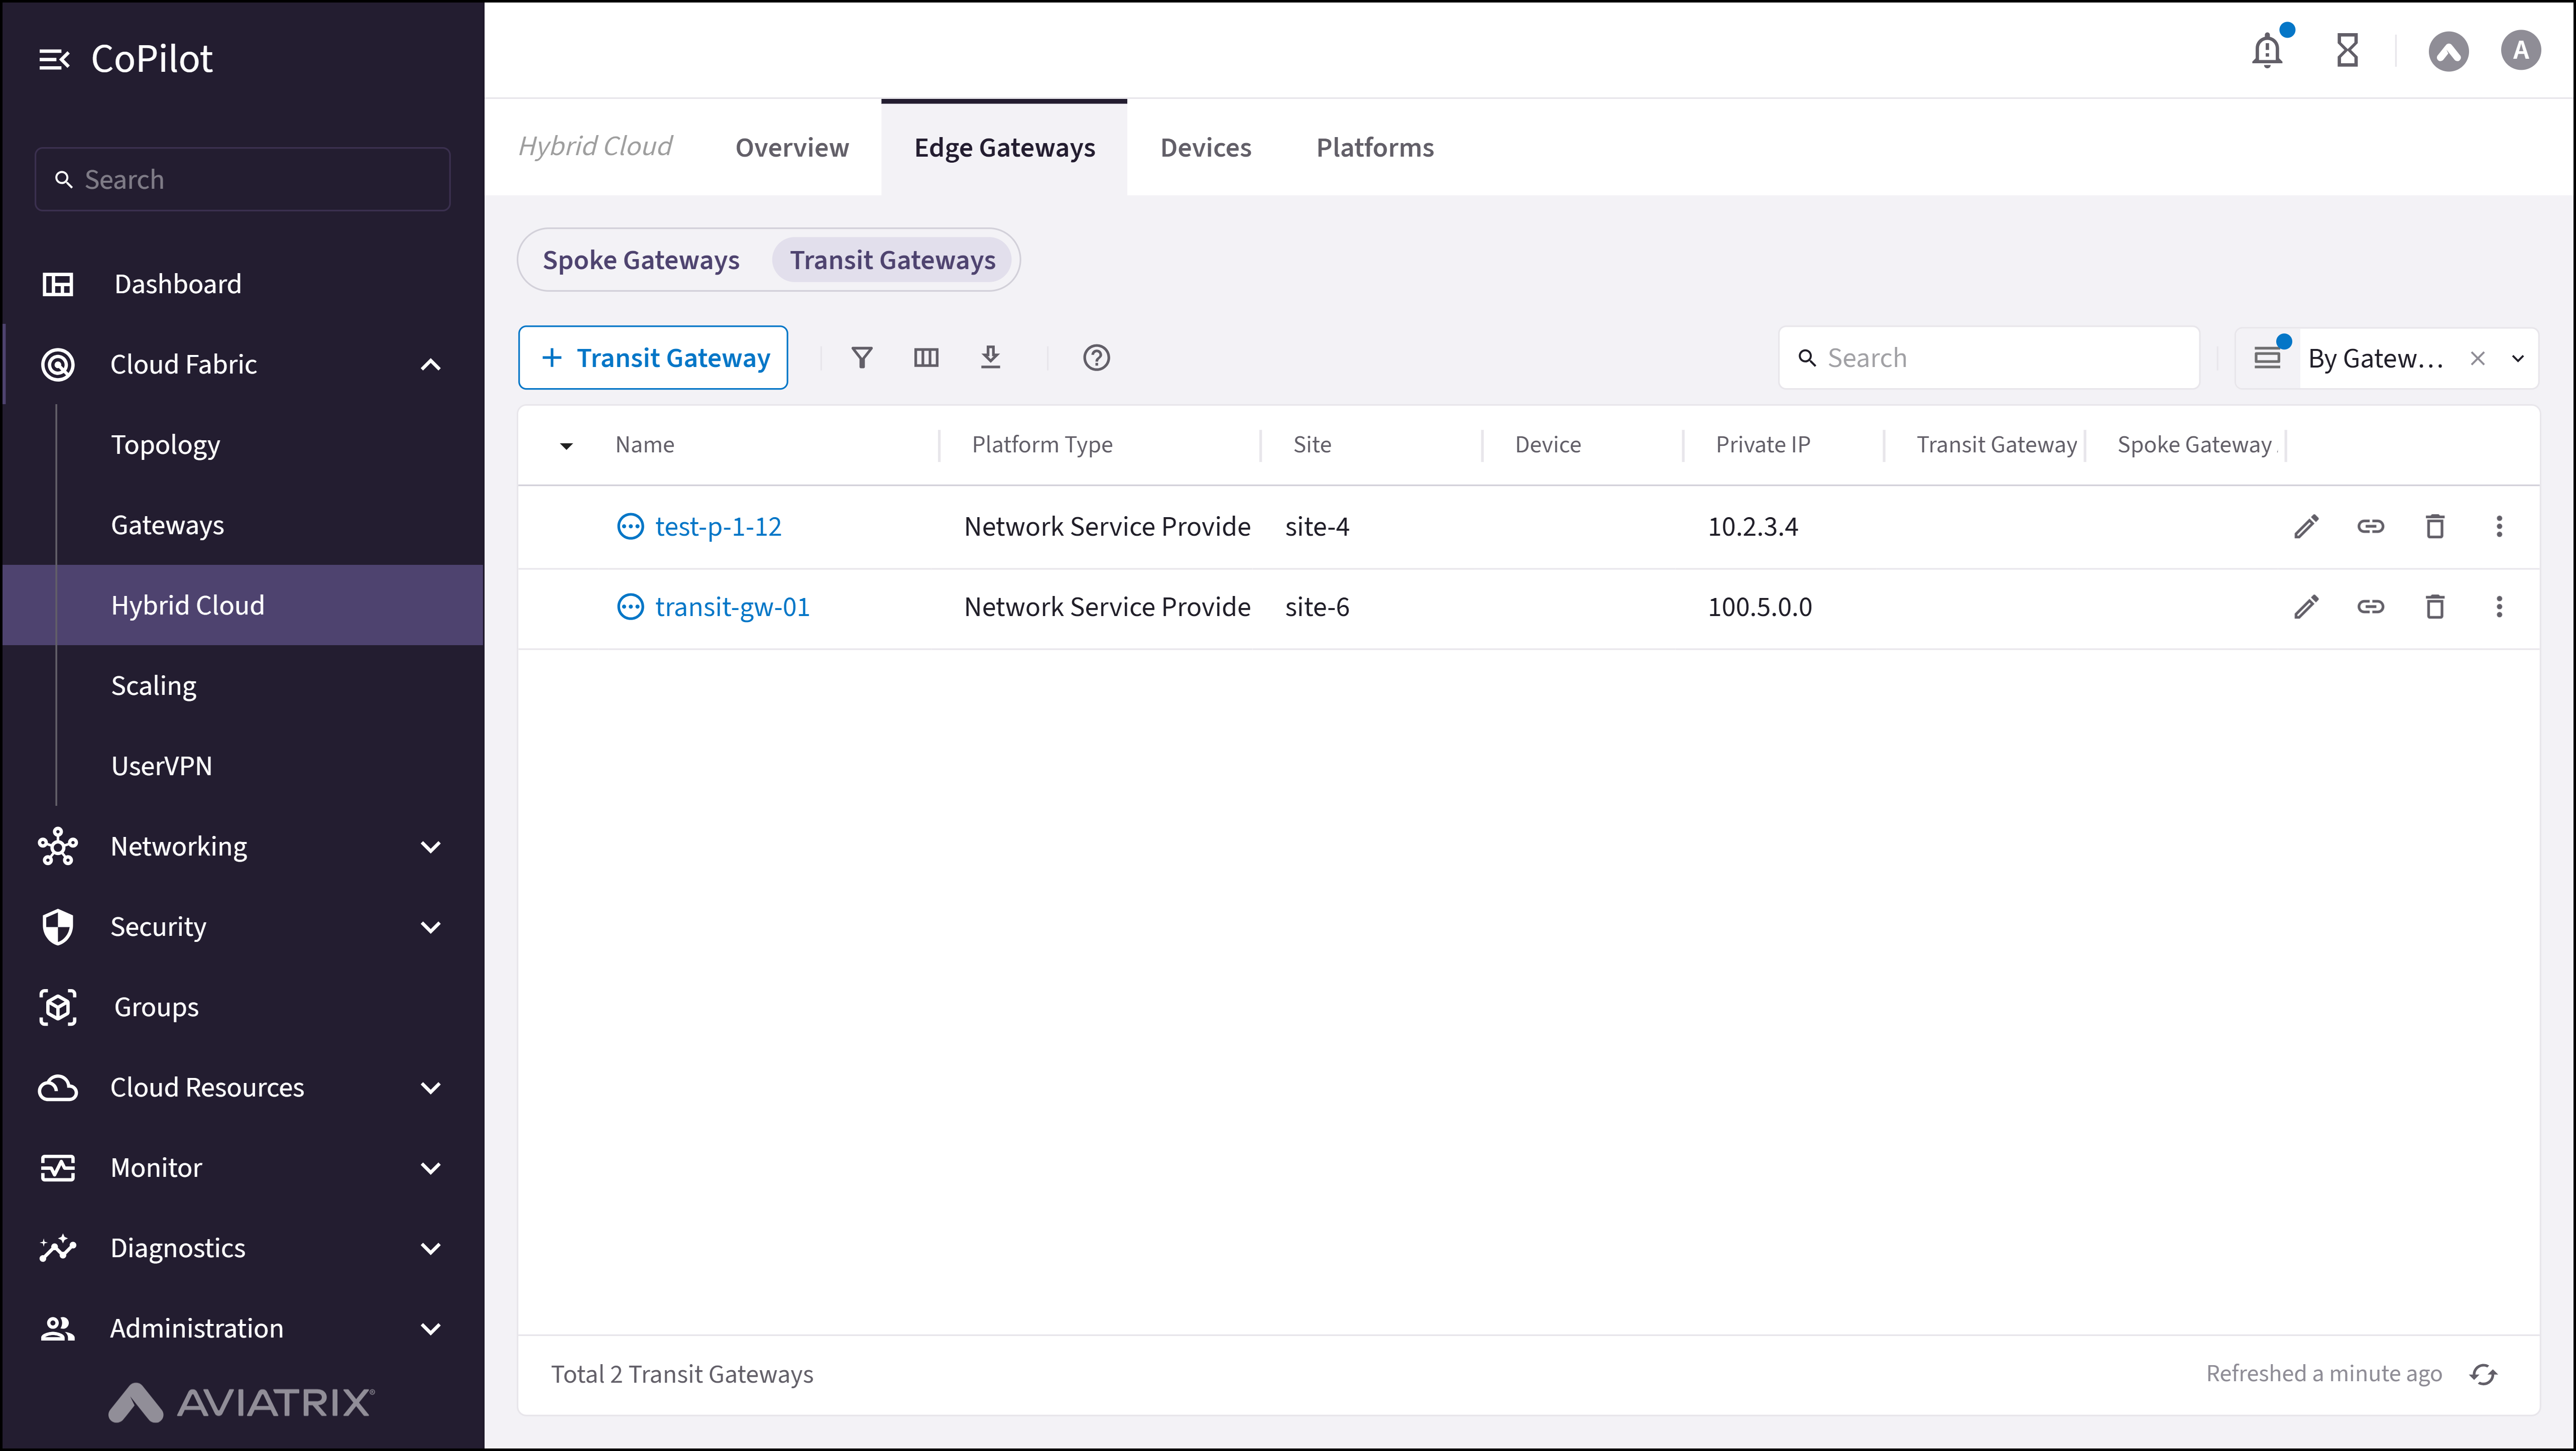Open the help icon next to download
Viewport: 2576px width, 1451px height.
(x=1096, y=357)
